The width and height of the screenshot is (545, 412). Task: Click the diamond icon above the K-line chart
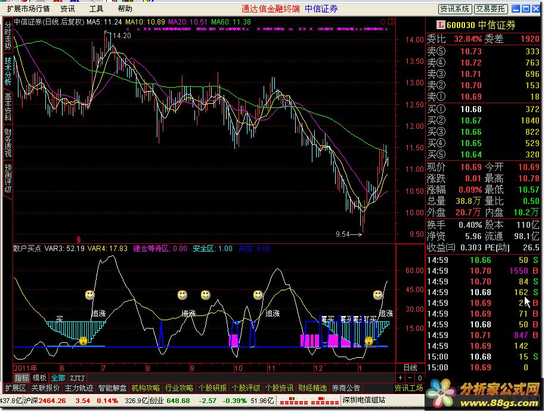click(383, 22)
